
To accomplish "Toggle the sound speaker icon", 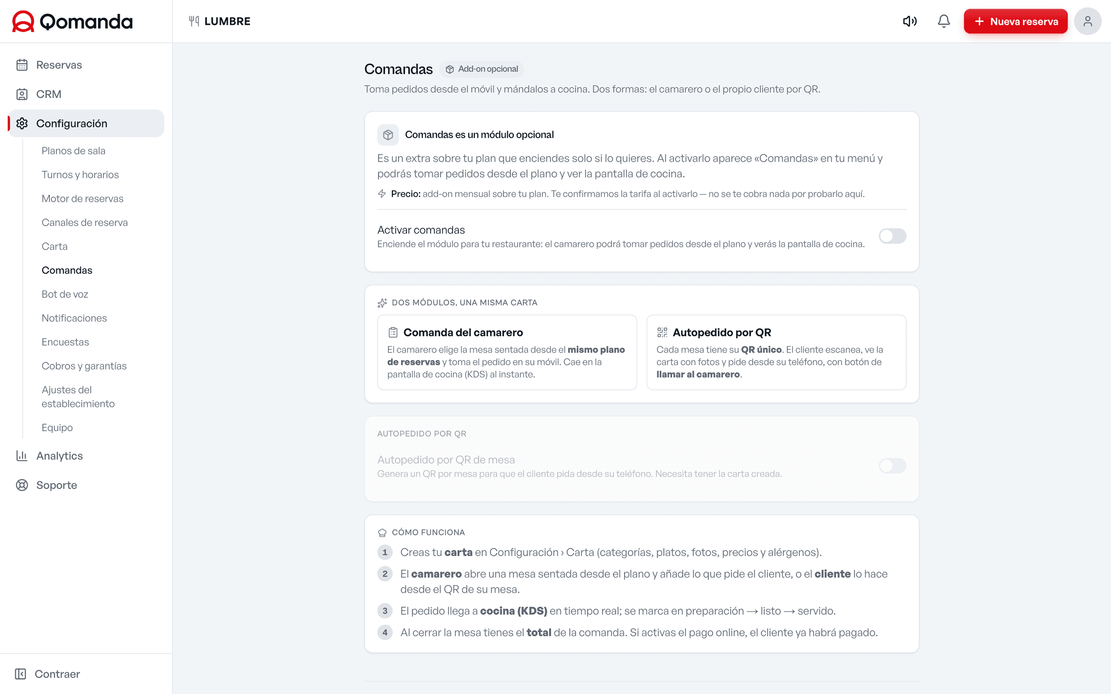I will (910, 21).
